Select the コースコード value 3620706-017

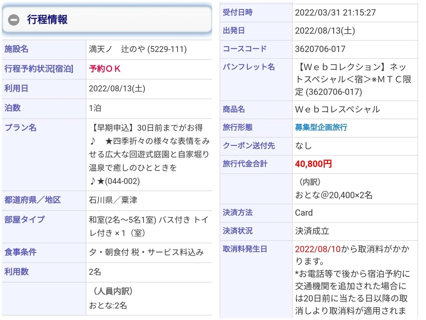tap(320, 49)
